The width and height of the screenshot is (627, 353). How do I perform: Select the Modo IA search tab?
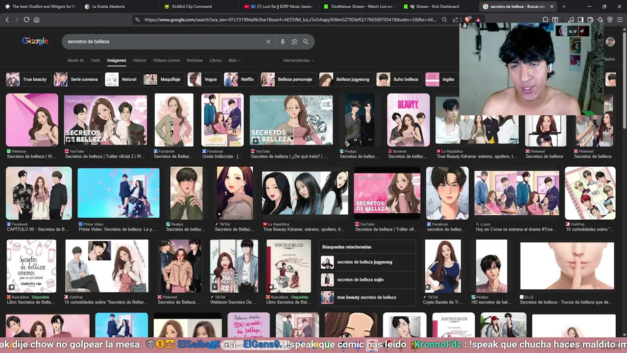coord(75,60)
